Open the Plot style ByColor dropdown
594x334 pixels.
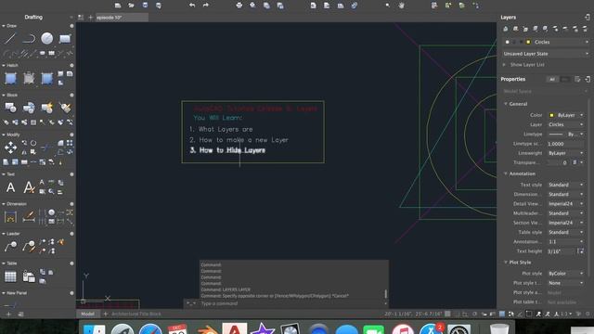coord(566,274)
